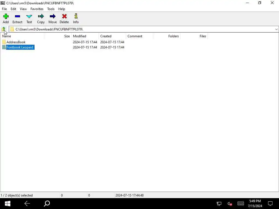Screen dimensions: 279x209
Task: Click the 7-Zip title bar icon
Action: [3, 3]
